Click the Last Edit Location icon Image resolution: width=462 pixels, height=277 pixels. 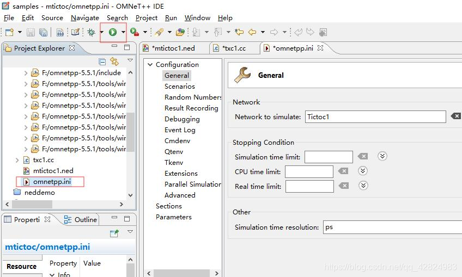coord(239,32)
